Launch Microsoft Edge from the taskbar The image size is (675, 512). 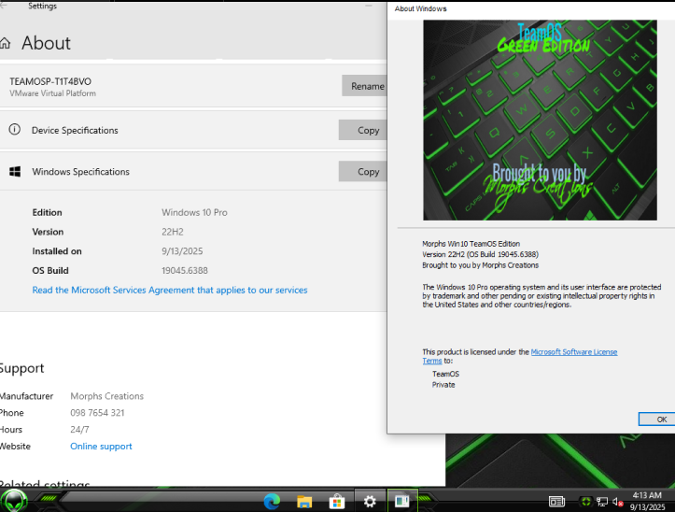pyautogui.click(x=272, y=502)
